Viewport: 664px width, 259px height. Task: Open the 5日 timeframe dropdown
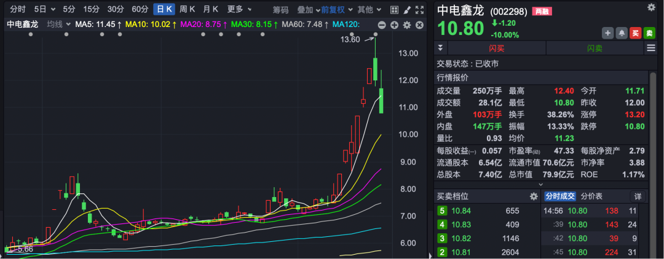point(44,9)
